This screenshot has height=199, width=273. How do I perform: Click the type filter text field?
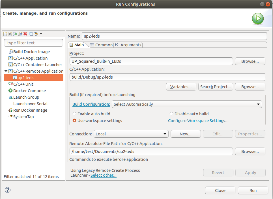point(33,43)
